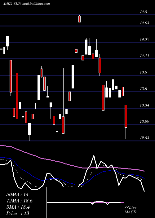Click the 13.8 price level label

pyautogui.click(x=143, y=72)
